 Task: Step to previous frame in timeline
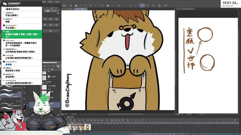tap(91, 120)
